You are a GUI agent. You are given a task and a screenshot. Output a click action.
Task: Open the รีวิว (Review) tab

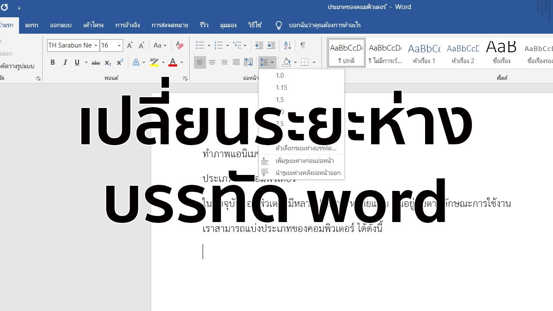click(204, 25)
